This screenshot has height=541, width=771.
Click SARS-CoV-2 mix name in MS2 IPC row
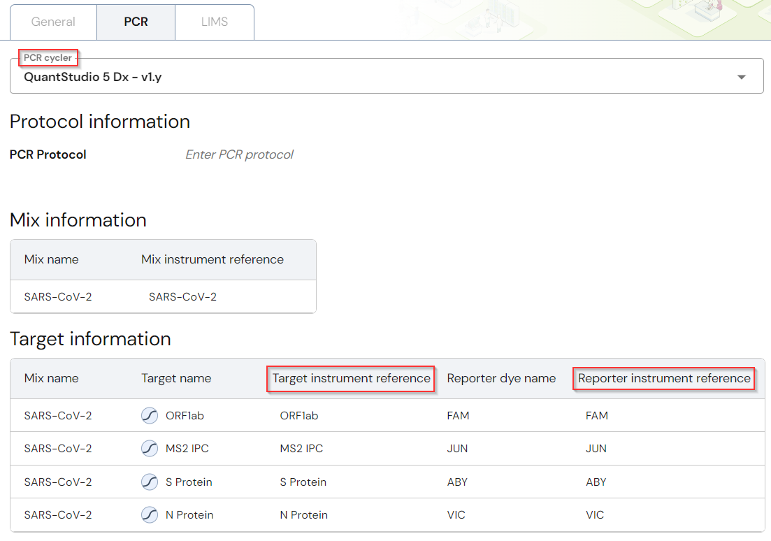(x=58, y=449)
